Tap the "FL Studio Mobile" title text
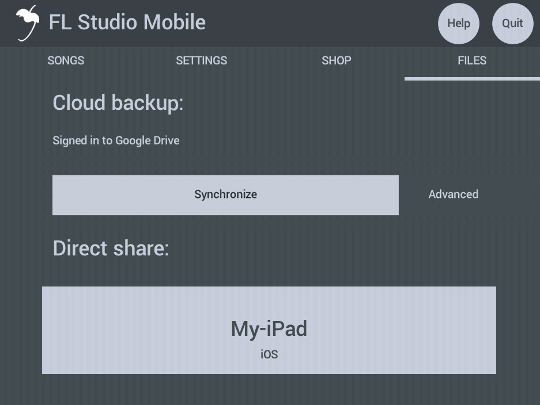The image size is (540, 405). pyautogui.click(x=127, y=22)
